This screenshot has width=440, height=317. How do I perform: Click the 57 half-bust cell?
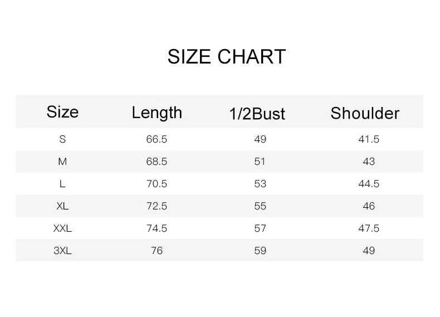coord(260,228)
